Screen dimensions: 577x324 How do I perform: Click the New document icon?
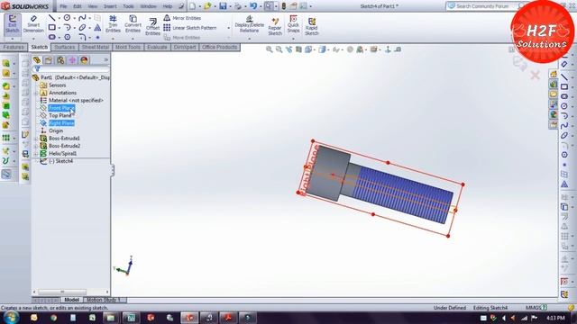192,6
